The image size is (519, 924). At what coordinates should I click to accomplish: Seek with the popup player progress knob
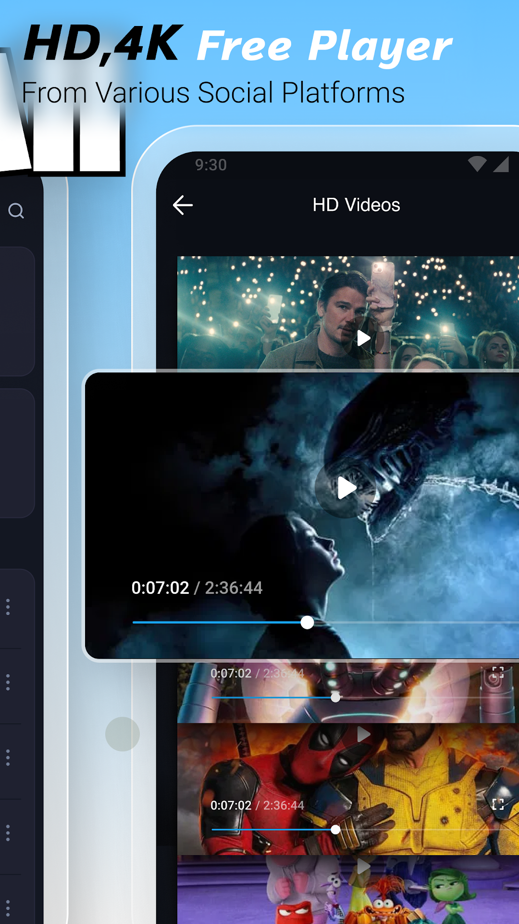point(308,622)
